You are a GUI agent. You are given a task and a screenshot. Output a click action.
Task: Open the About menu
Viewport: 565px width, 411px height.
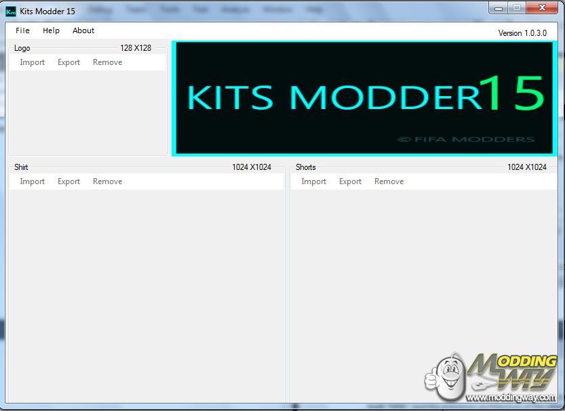(83, 30)
